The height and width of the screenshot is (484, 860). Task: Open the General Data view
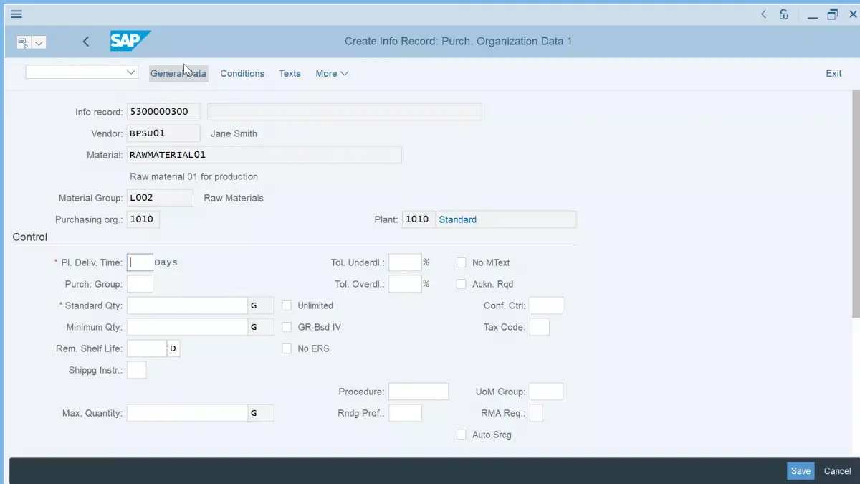tap(178, 73)
